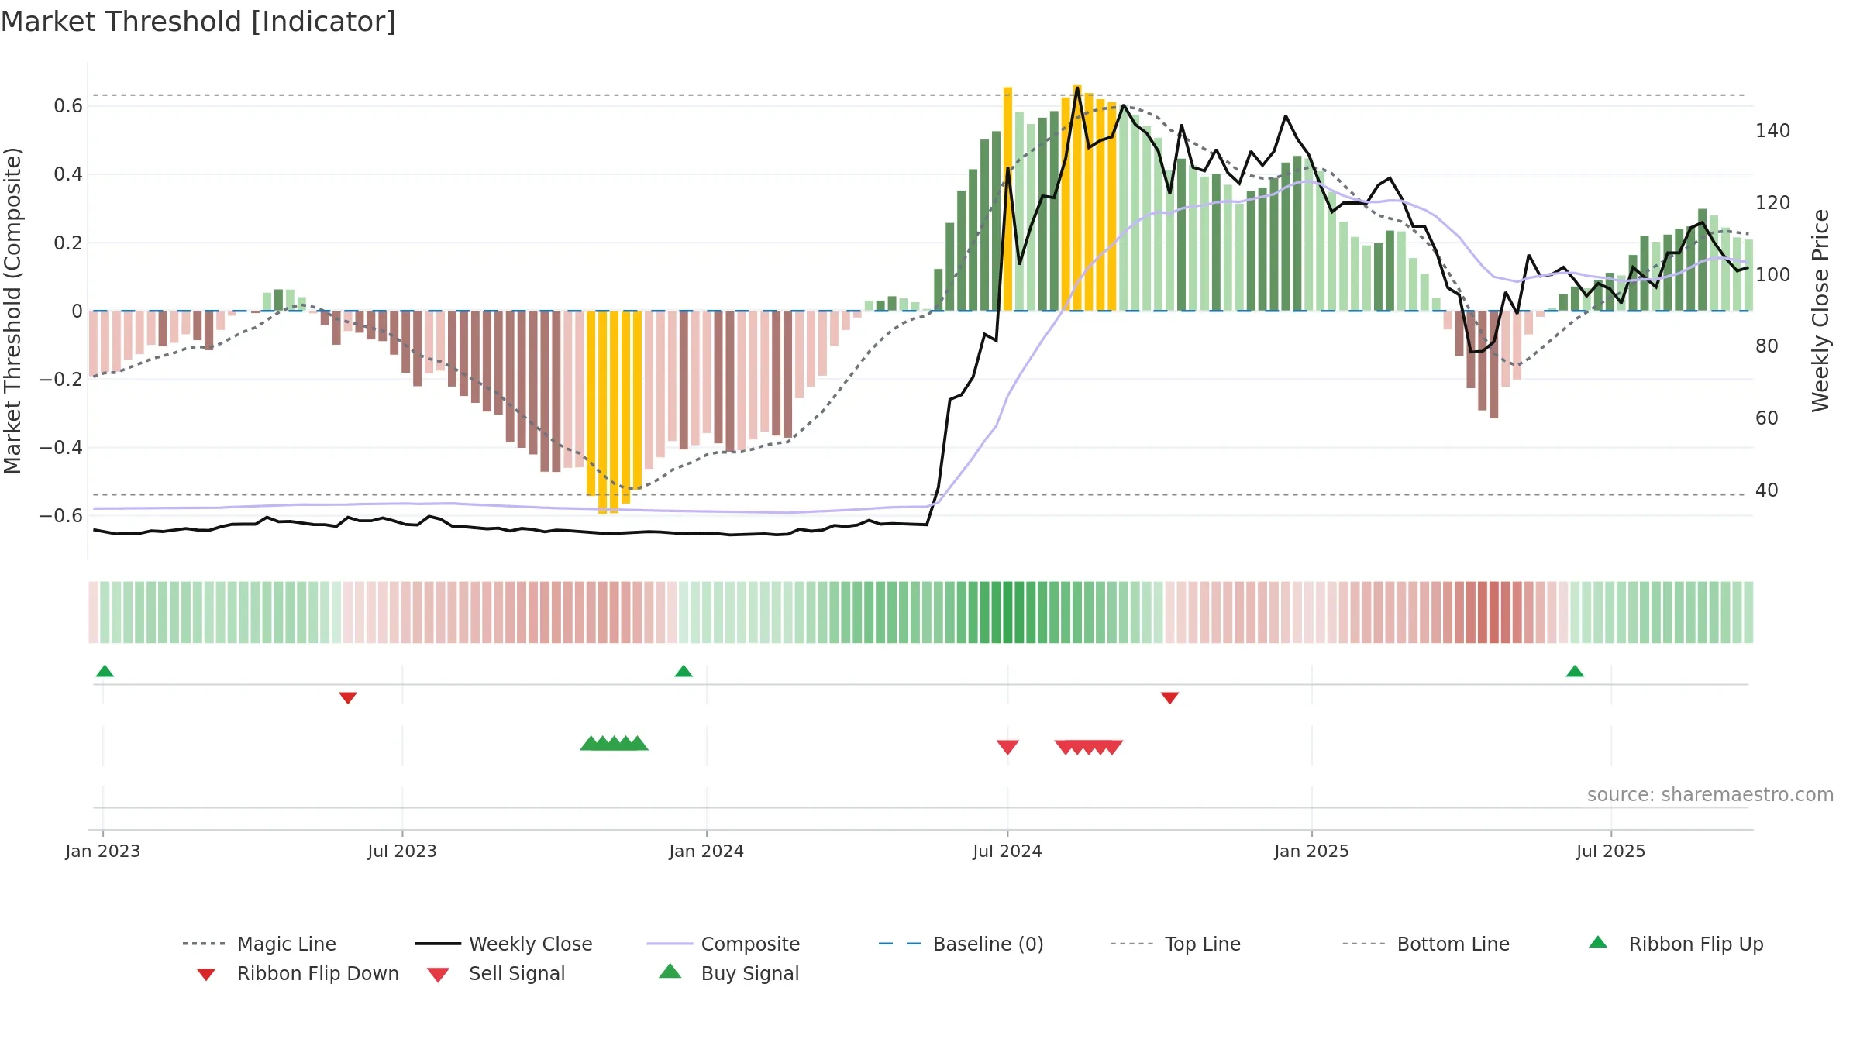Click the Market Threshold (Composite) axis title
The width and height of the screenshot is (1860, 1046).
click(12, 310)
